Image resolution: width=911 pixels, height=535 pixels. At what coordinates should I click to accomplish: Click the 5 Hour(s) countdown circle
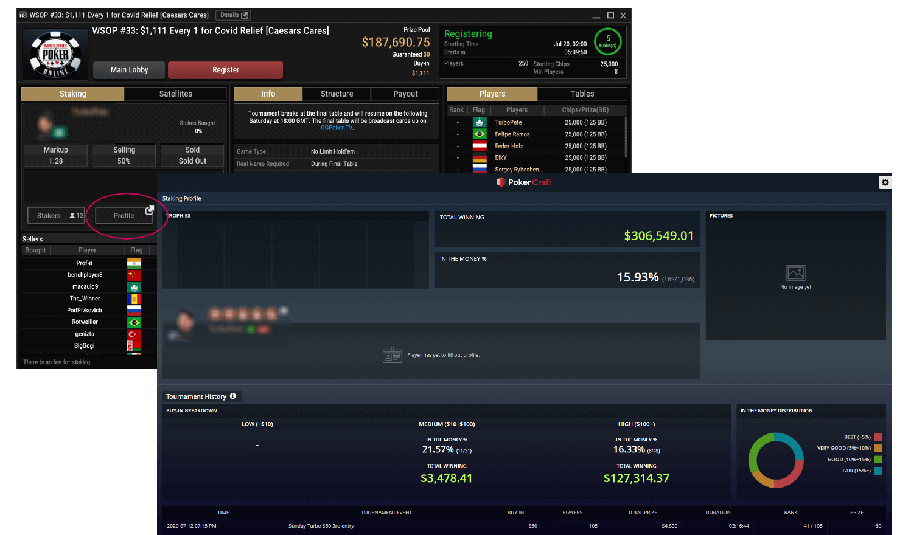pyautogui.click(x=607, y=42)
